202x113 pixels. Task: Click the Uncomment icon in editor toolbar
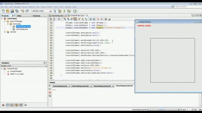(109, 19)
